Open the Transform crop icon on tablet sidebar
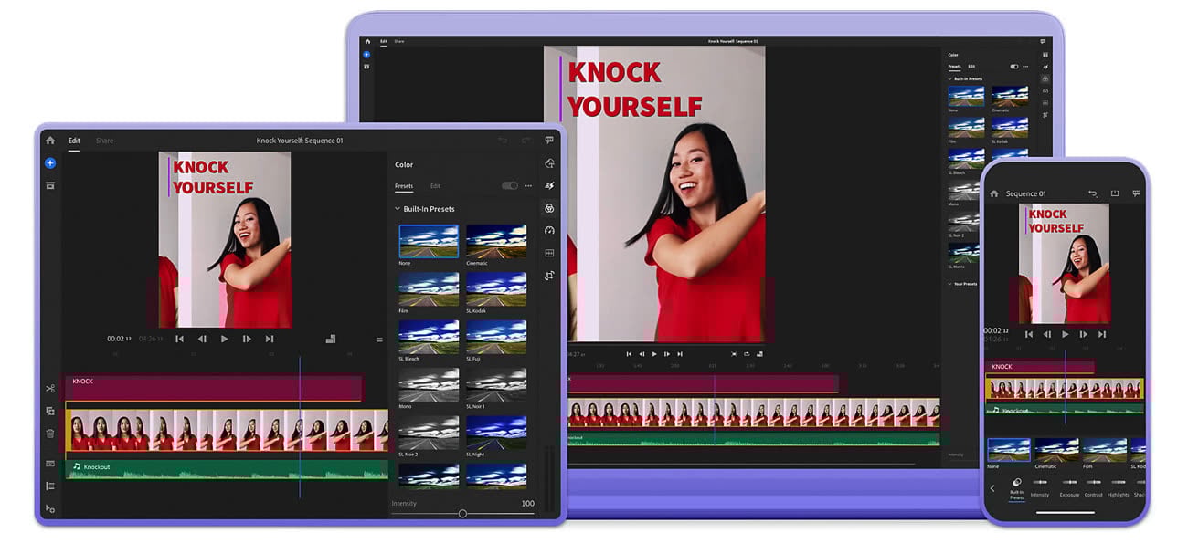This screenshot has height=554, width=1188. pos(549,275)
